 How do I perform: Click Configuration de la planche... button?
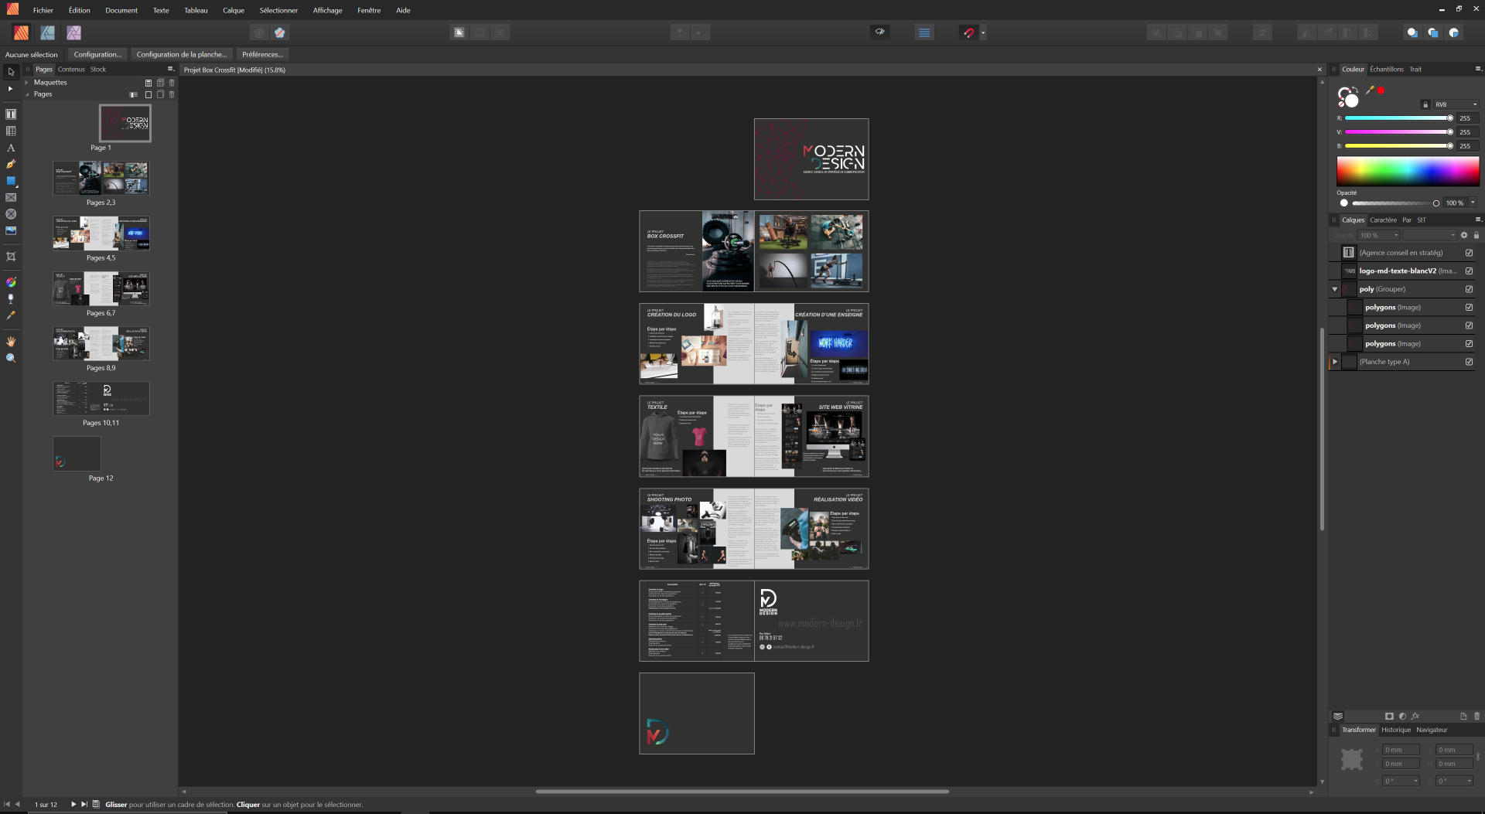tap(182, 55)
